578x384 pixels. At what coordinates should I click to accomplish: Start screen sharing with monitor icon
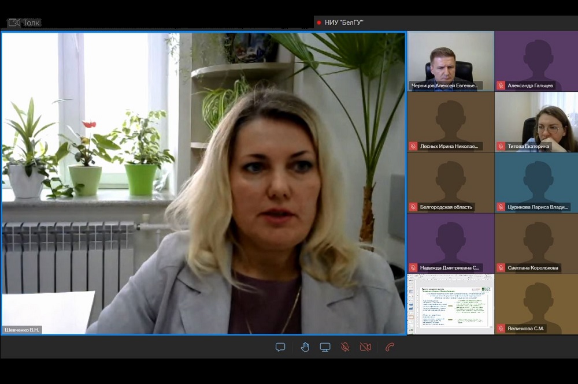[x=325, y=347]
